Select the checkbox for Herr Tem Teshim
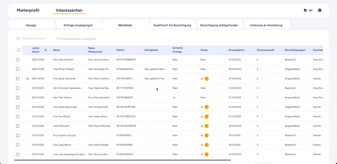The height and width of the screenshot is (164, 337). pos(18,98)
